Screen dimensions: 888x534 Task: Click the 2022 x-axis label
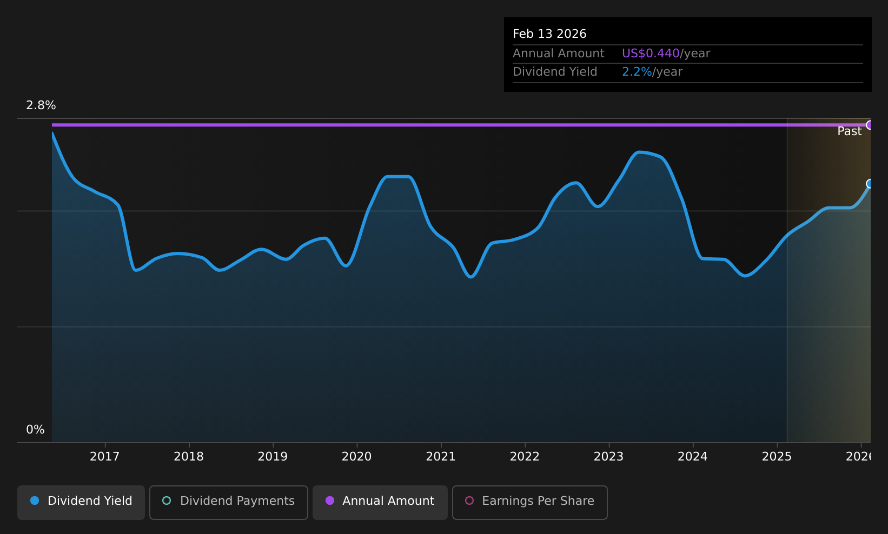[x=525, y=457]
